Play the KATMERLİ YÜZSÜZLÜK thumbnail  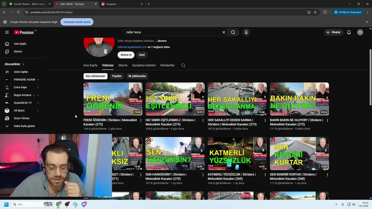(237, 154)
